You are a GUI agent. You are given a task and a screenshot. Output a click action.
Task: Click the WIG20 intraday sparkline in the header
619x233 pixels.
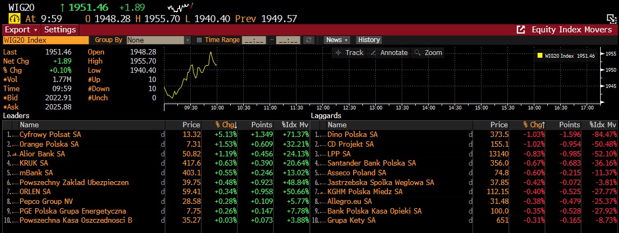point(181,8)
